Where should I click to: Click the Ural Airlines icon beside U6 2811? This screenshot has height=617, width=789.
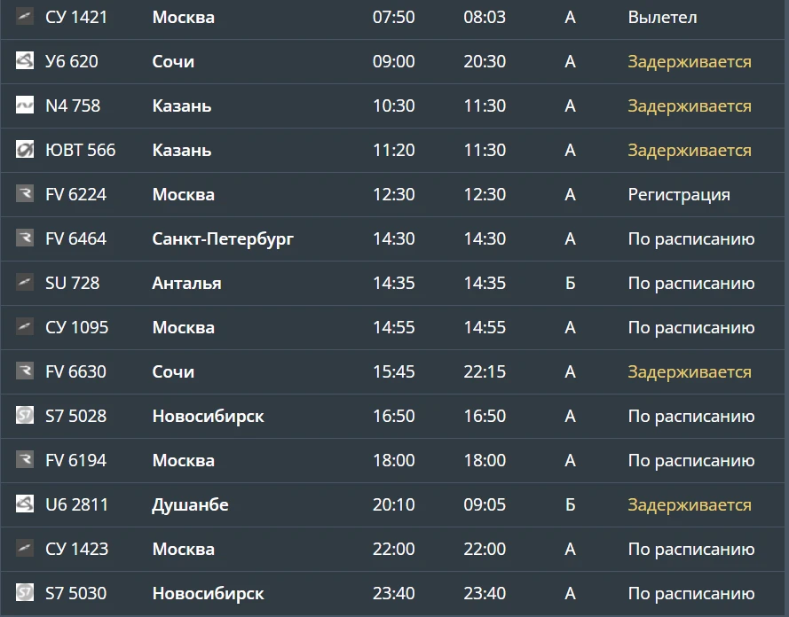[x=25, y=504]
